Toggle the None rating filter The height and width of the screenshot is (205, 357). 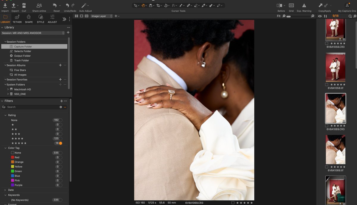pos(60,120)
